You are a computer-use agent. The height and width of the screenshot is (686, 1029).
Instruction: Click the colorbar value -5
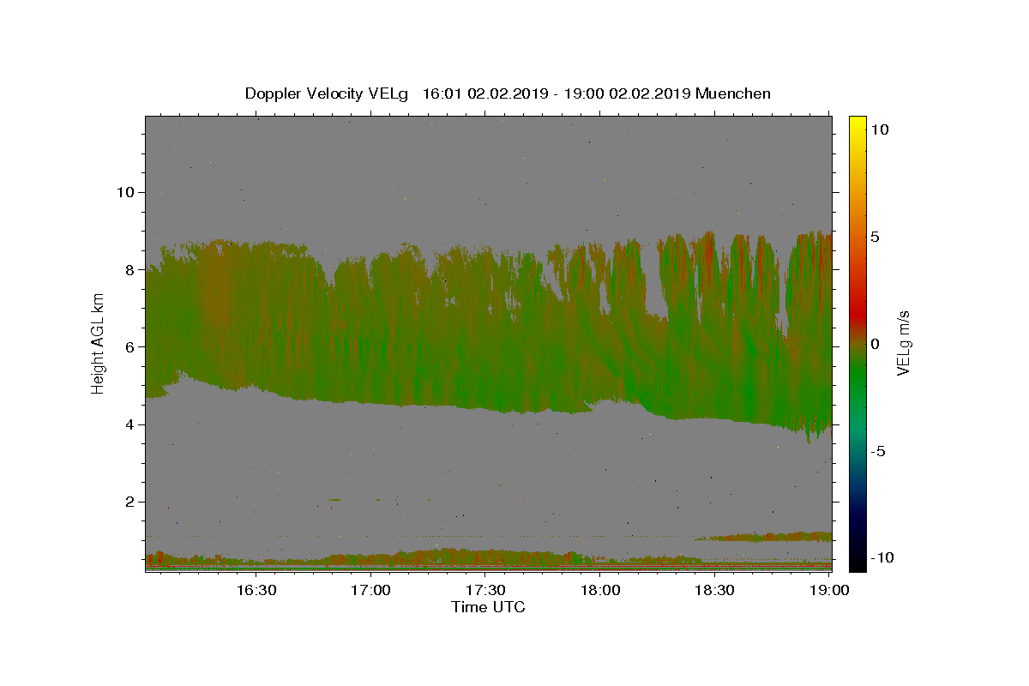point(879,451)
